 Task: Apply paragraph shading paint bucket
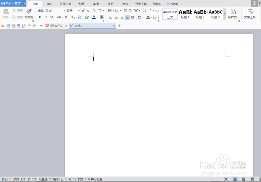[x=148, y=17]
